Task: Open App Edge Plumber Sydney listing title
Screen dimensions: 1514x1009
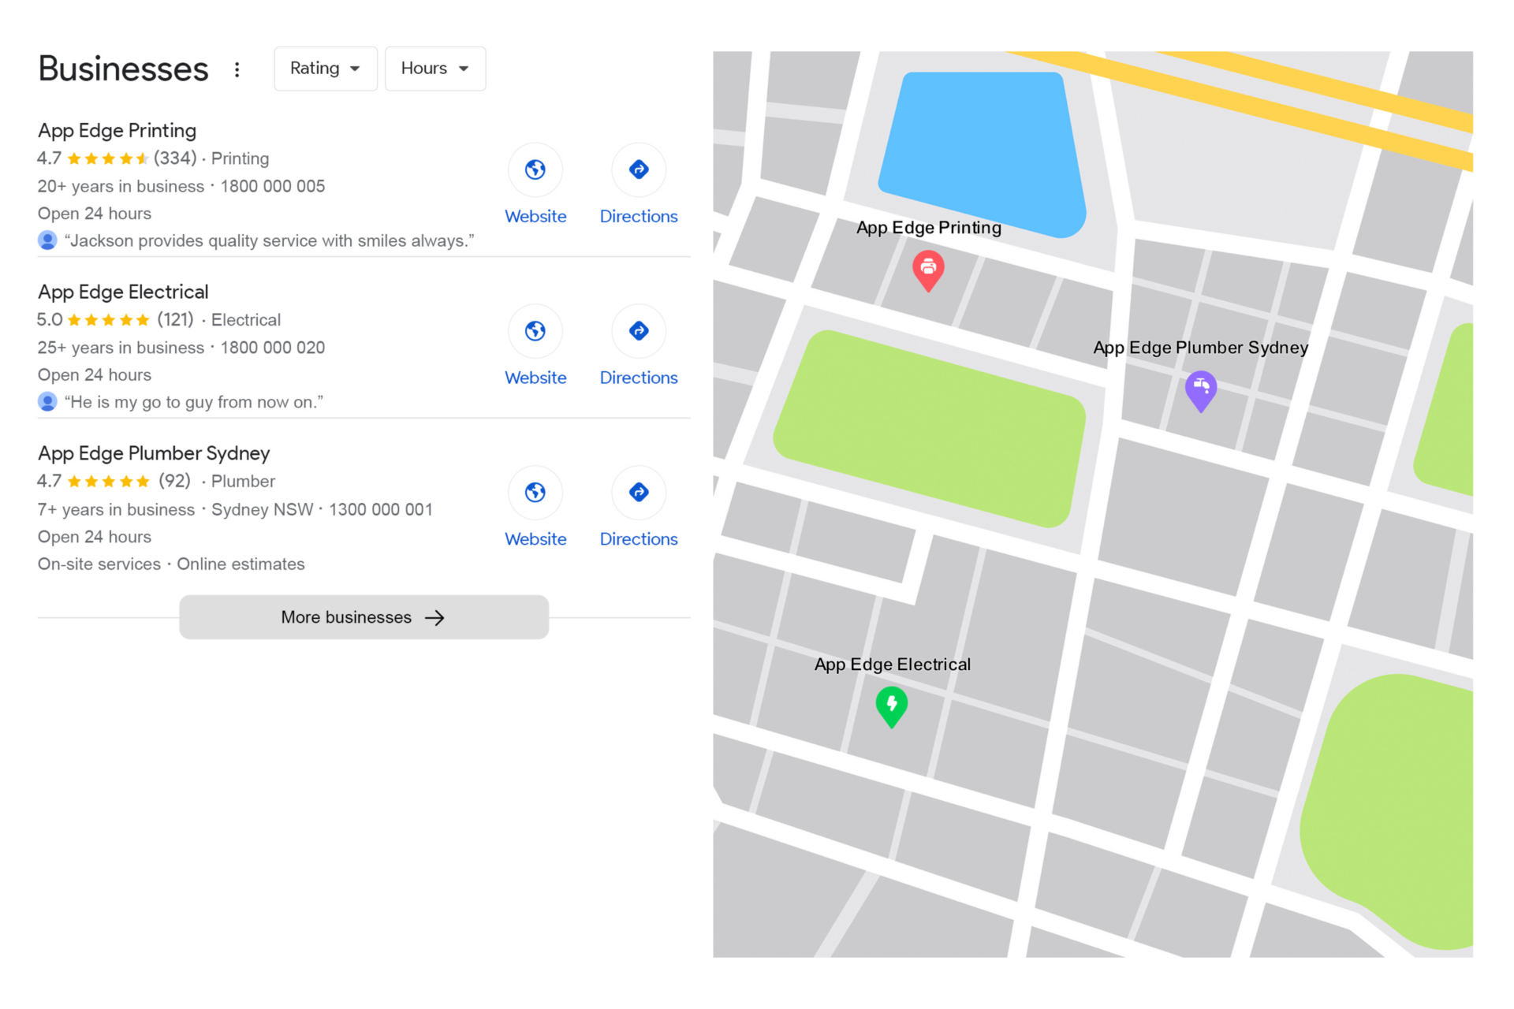Action: coord(154,453)
